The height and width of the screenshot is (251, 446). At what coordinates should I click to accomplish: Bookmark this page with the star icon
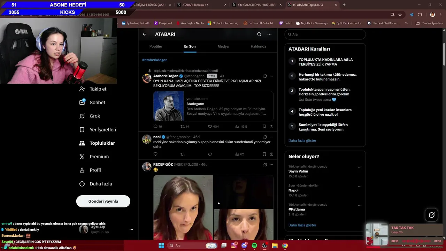click(x=400, y=15)
